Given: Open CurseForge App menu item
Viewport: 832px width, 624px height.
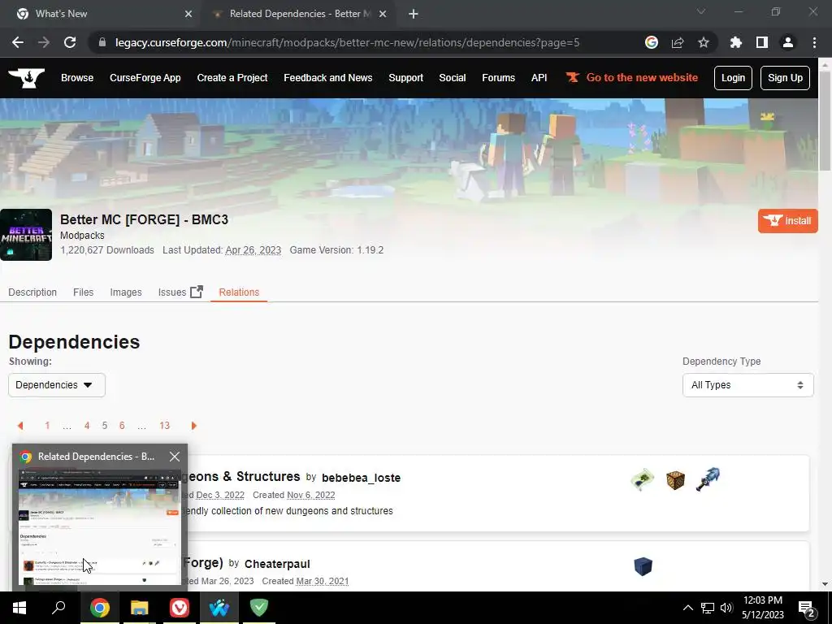Looking at the screenshot, I should pos(145,78).
